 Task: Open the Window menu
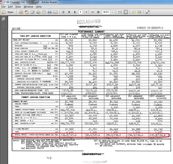(x=28, y=7)
